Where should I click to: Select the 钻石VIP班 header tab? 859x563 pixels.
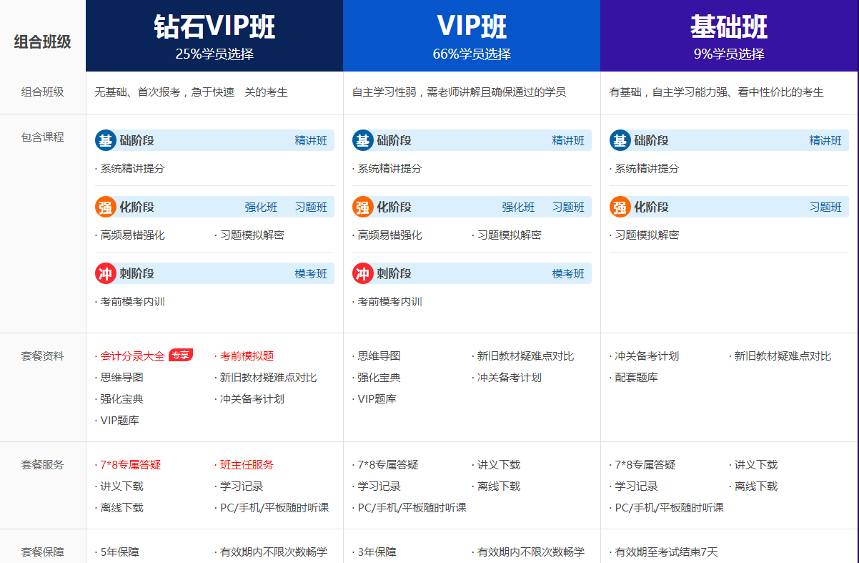click(x=214, y=36)
